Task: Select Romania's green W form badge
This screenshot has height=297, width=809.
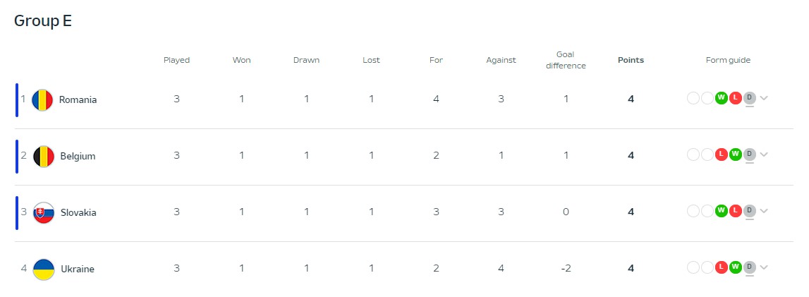Action: pos(722,98)
